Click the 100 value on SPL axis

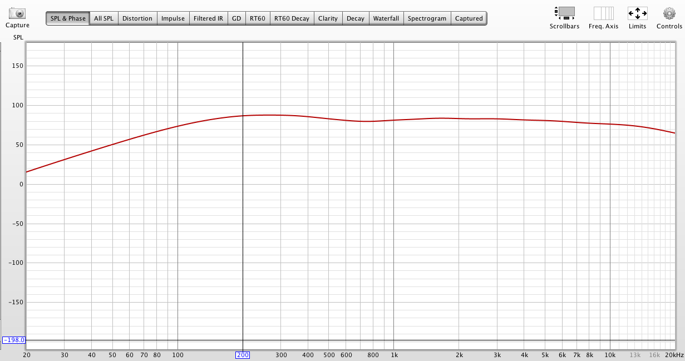pos(17,105)
